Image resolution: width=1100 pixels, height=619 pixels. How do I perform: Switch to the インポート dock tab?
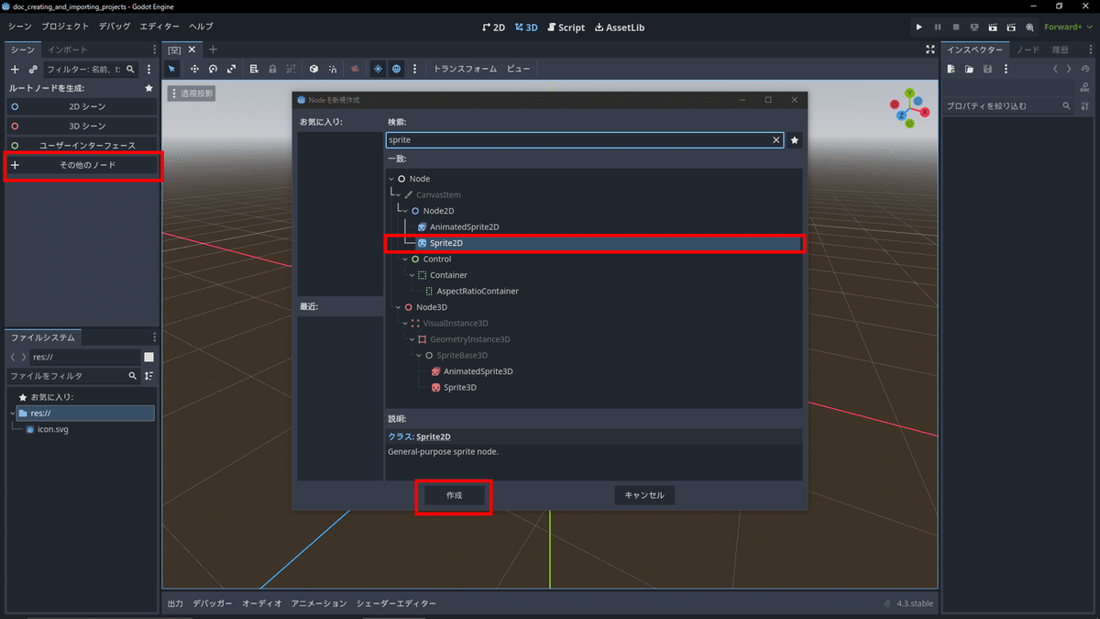(67, 50)
